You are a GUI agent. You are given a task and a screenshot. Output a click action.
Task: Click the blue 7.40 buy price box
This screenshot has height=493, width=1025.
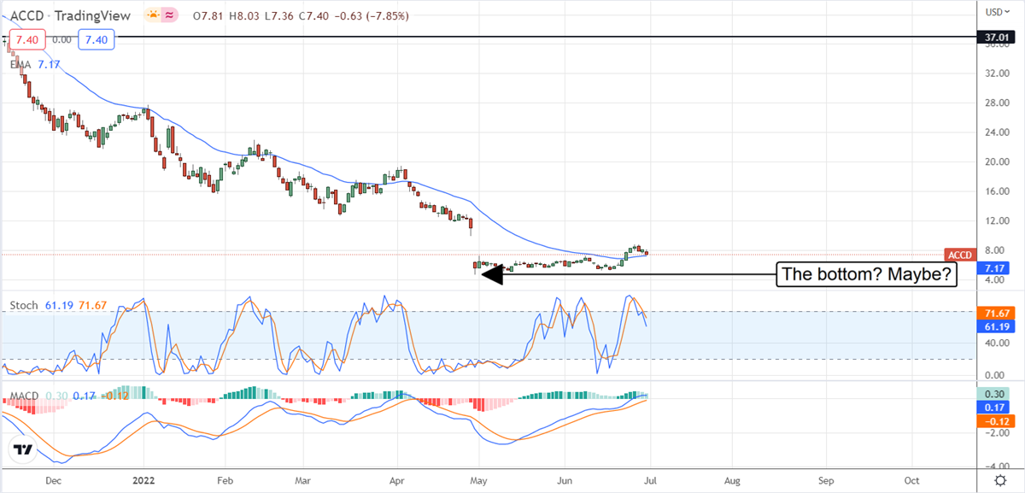(96, 39)
